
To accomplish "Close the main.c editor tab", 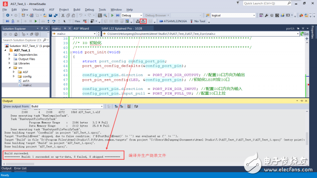I will 69,29.
